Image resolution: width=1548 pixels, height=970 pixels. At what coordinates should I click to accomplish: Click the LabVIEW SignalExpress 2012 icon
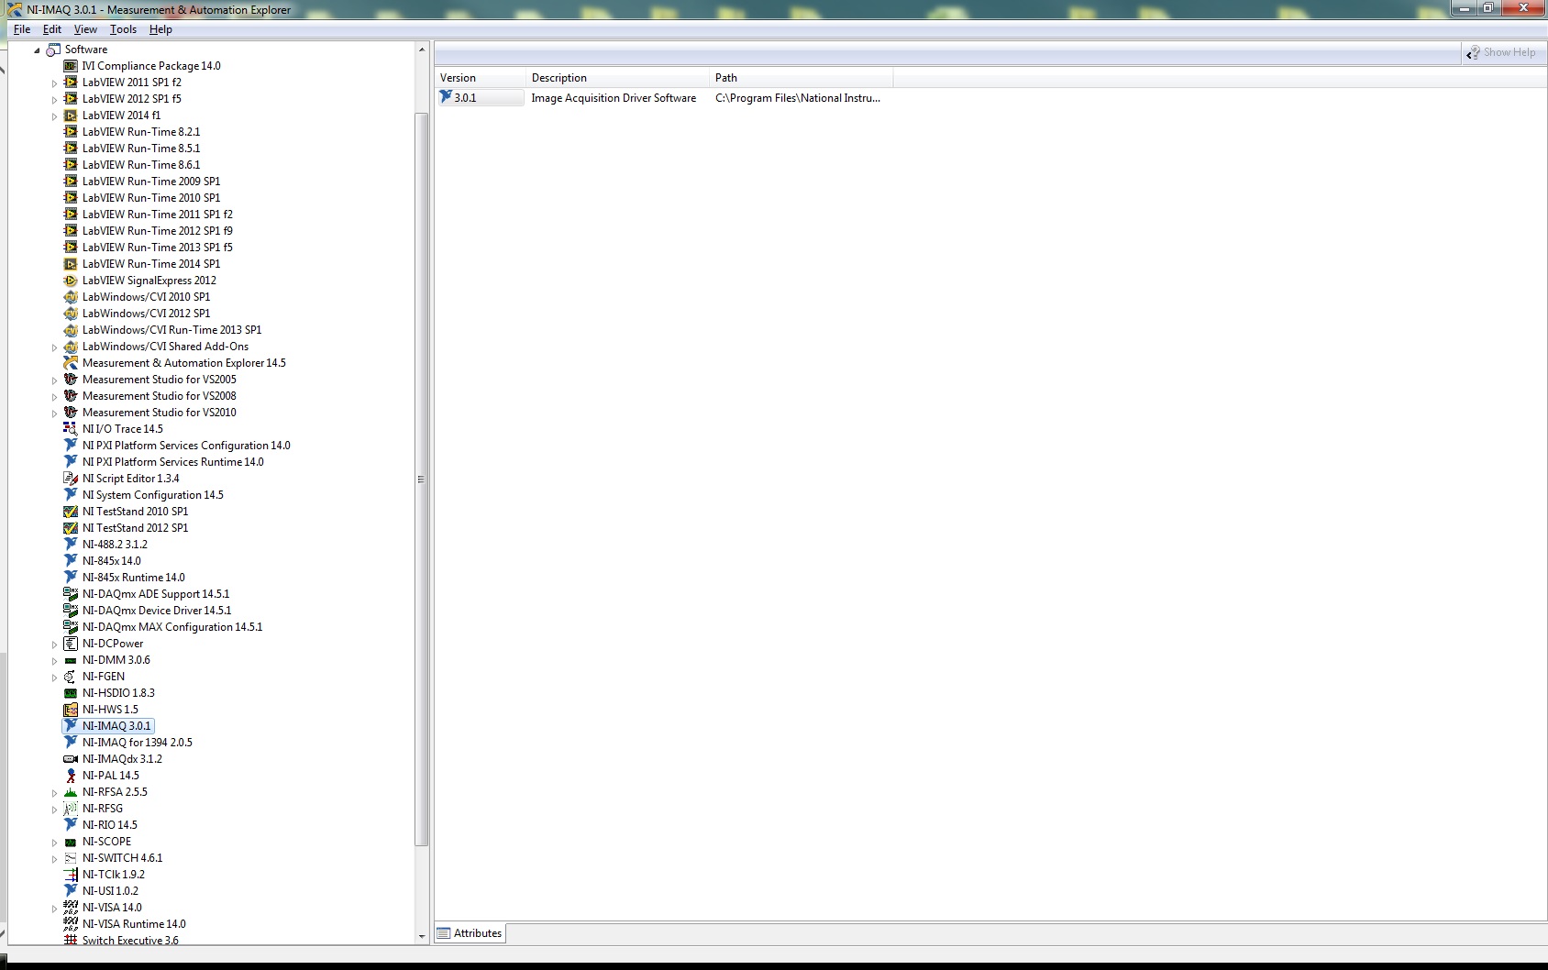(x=71, y=281)
